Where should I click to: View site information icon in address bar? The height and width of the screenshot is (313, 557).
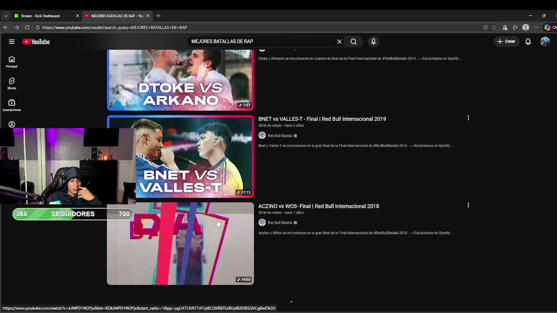[38, 27]
